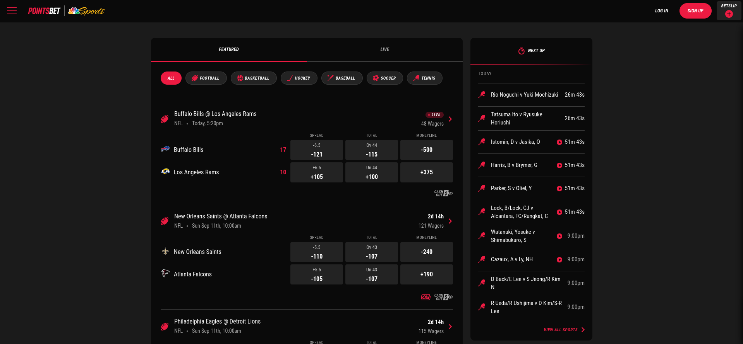Click Cash Out icon under Saints game
This screenshot has width=743, height=344.
(443, 297)
